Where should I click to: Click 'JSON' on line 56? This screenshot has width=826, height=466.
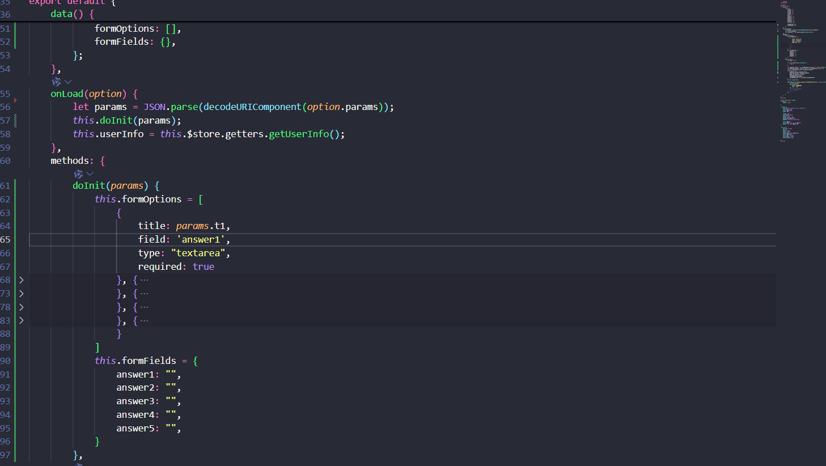pos(154,107)
